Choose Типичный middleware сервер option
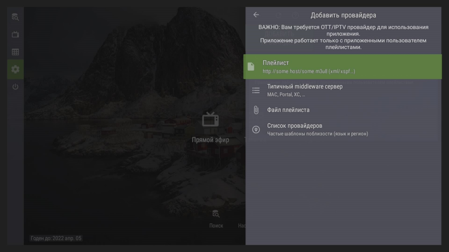 (x=305, y=87)
